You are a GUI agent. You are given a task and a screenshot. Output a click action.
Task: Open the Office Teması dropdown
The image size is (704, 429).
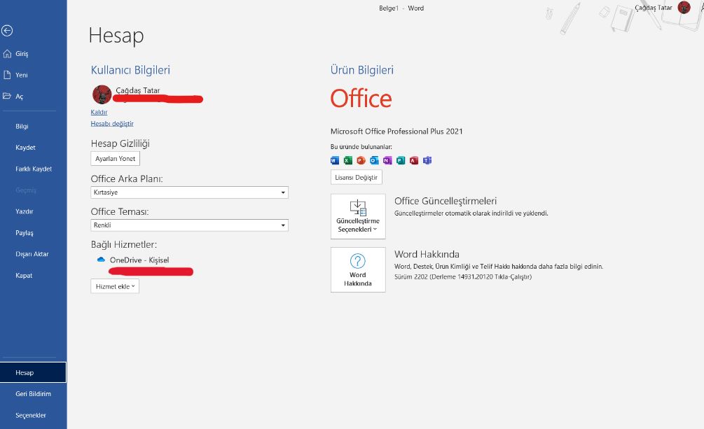189,225
